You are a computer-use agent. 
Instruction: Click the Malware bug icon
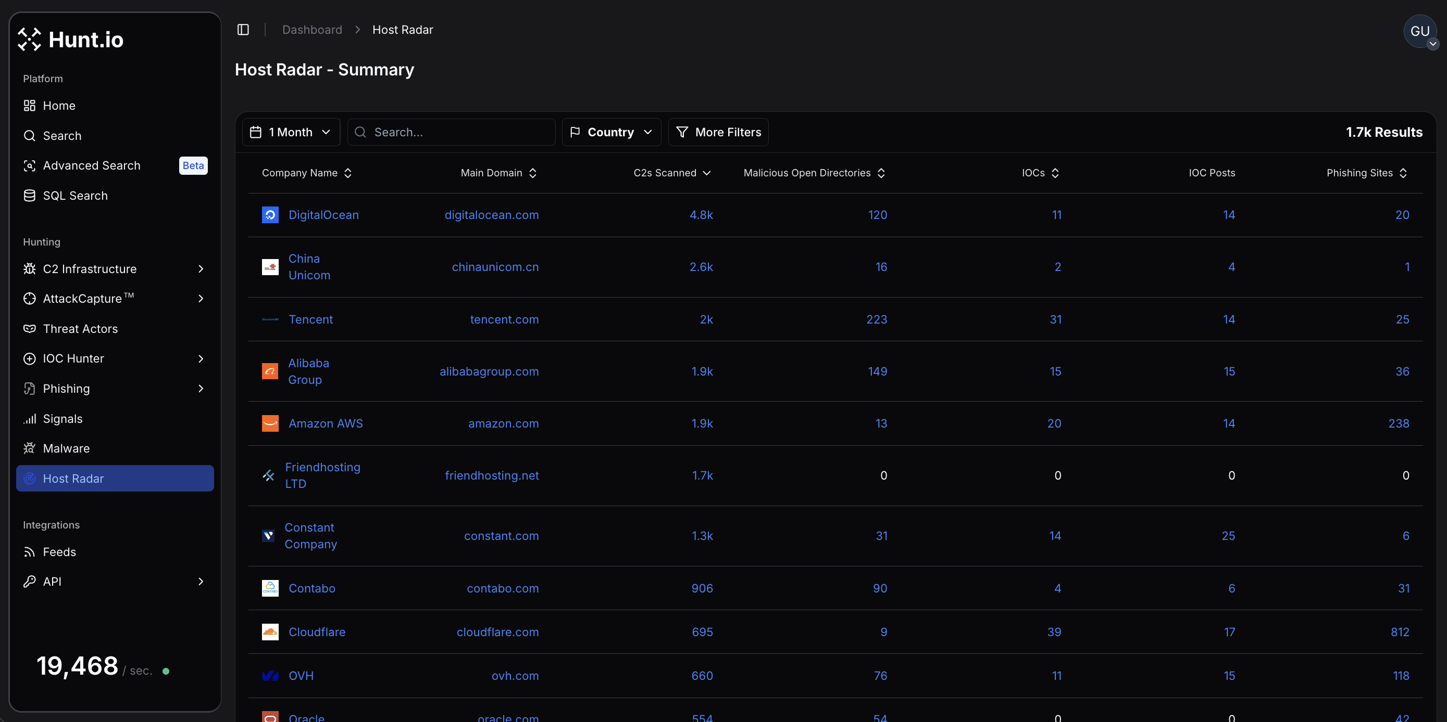[29, 448]
